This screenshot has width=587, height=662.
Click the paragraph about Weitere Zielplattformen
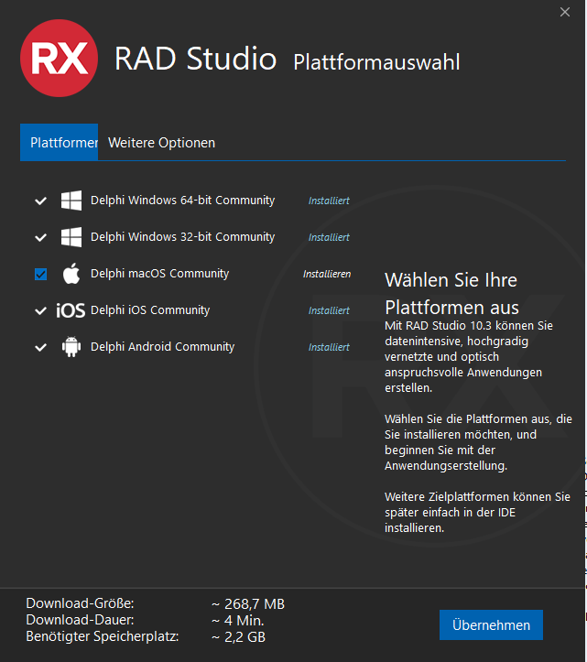click(x=477, y=512)
